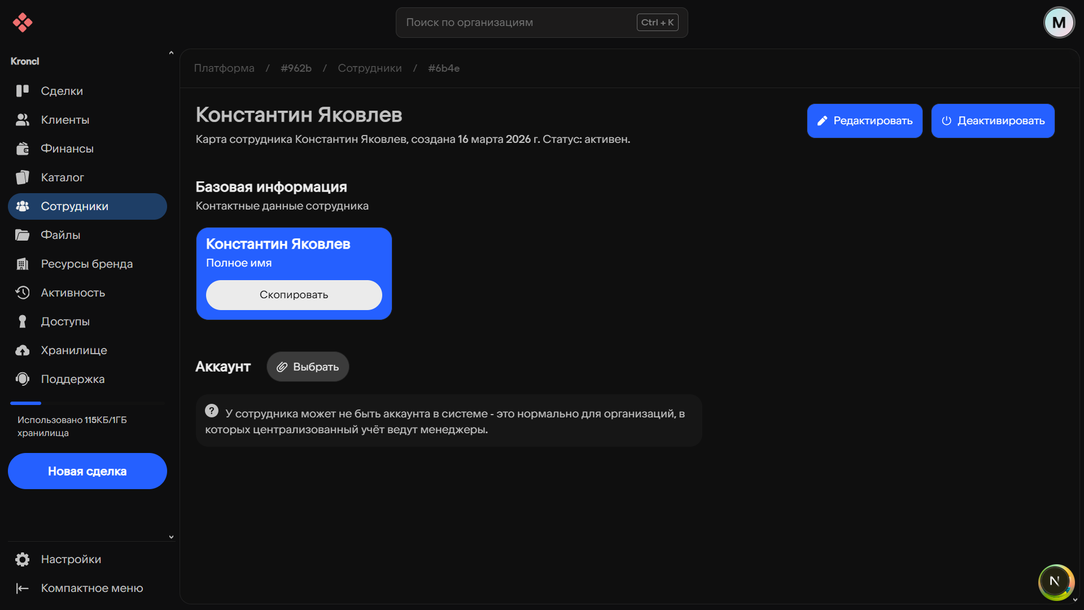Go to Сотрудники breadcrumb
Screen dimensions: 1084x610
click(x=370, y=68)
